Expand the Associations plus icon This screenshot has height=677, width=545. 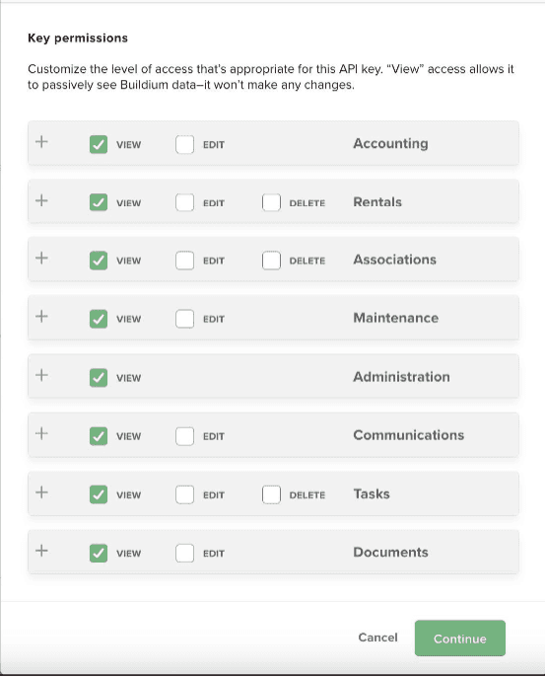pyautogui.click(x=41, y=259)
